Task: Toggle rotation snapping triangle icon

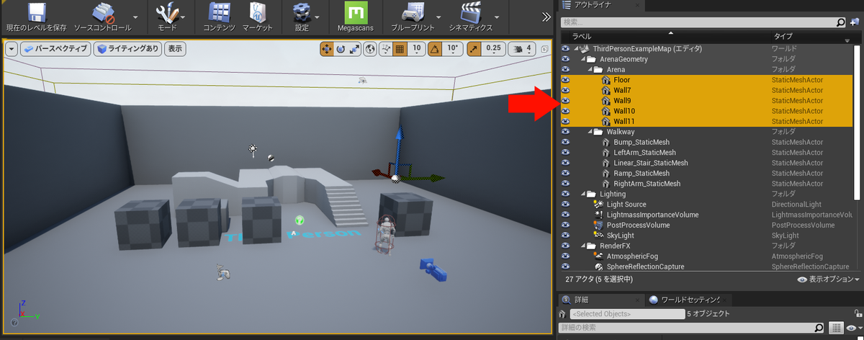Action: 435,49
